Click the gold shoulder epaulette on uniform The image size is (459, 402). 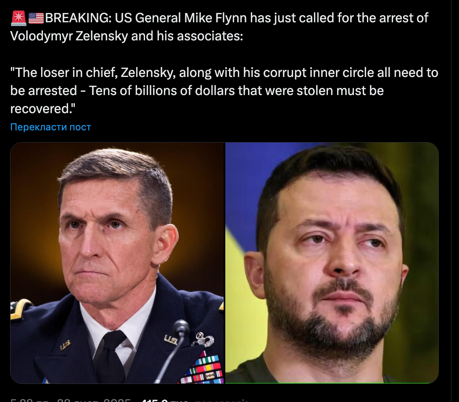(20, 309)
